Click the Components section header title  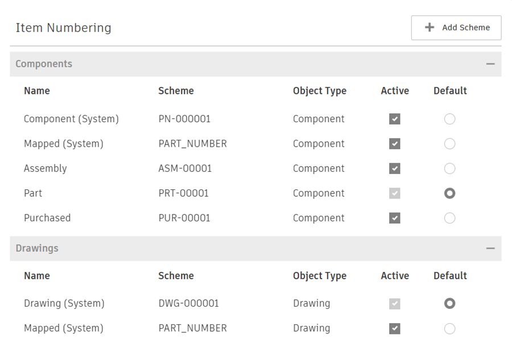coord(44,64)
